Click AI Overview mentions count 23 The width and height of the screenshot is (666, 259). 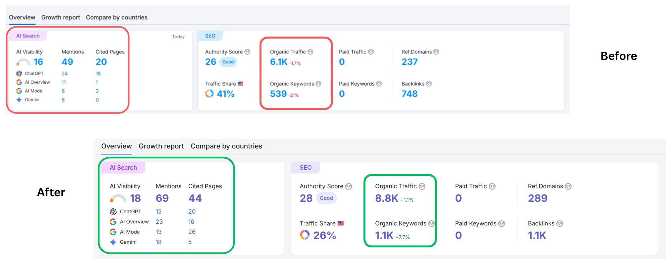[159, 222]
